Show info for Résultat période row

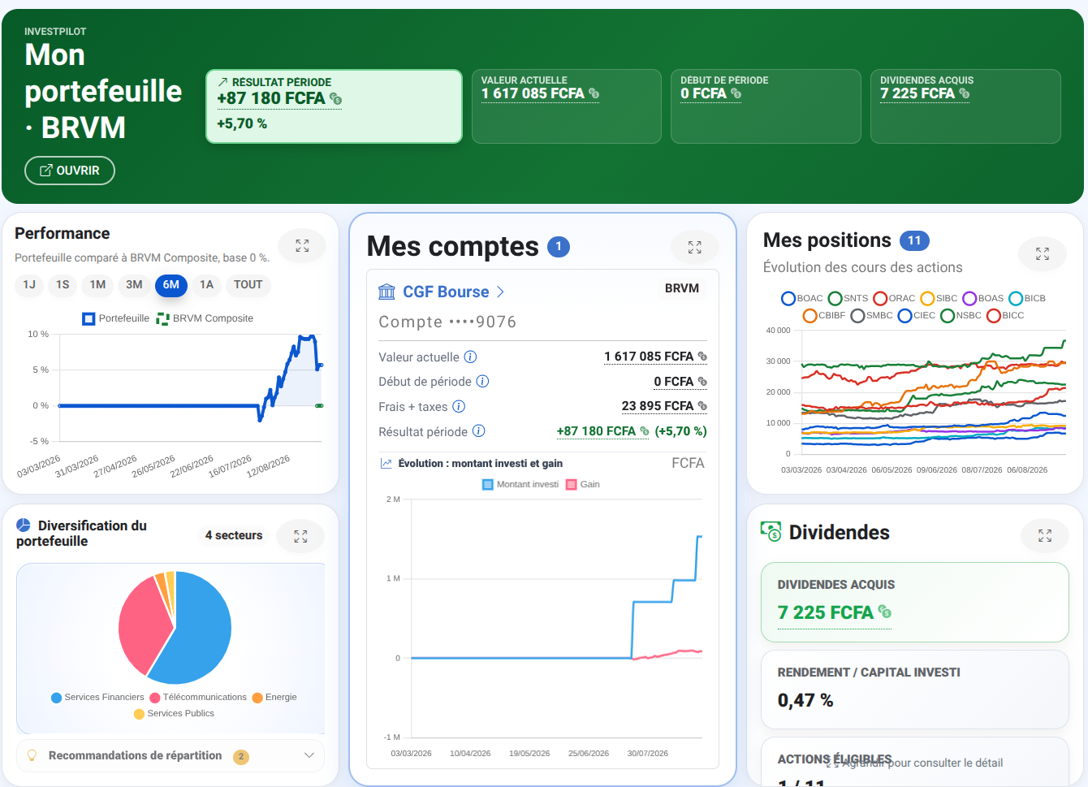tap(479, 431)
